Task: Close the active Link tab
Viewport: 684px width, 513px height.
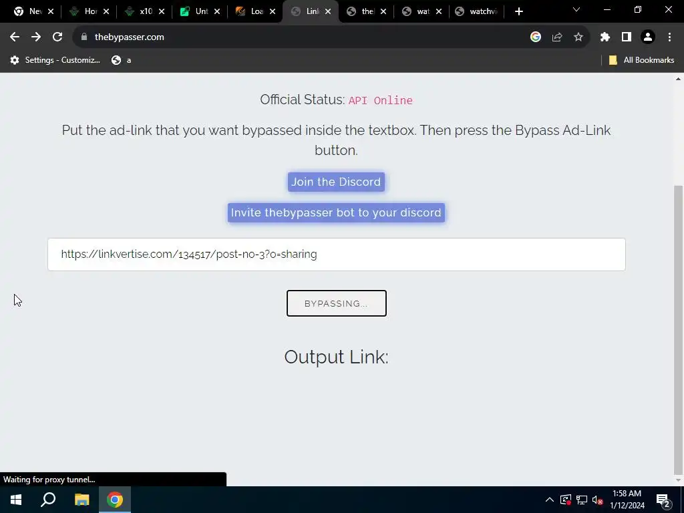Action: [x=328, y=11]
